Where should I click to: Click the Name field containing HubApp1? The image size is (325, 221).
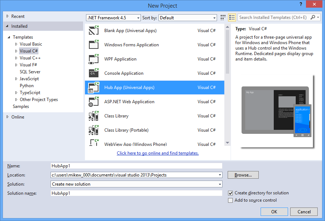137,166
